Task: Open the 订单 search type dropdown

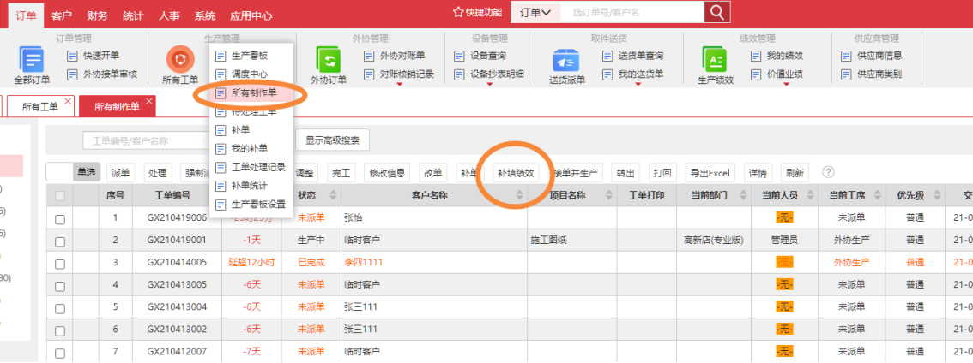Action: pos(535,12)
